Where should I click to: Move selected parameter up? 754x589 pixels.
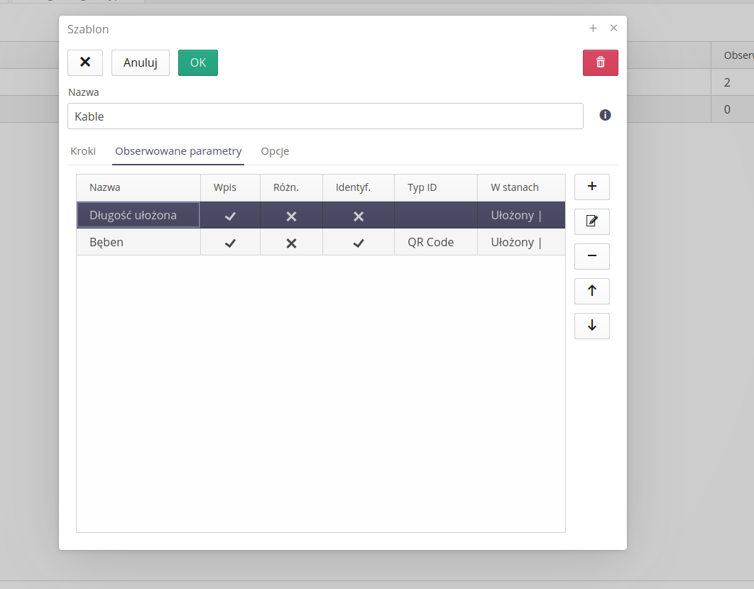point(591,291)
